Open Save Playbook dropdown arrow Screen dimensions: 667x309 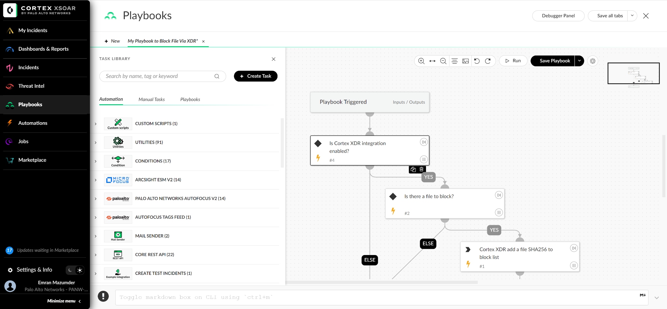pyautogui.click(x=579, y=61)
